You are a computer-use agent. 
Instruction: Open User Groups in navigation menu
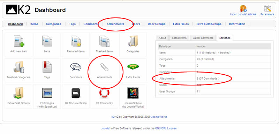[157, 24]
